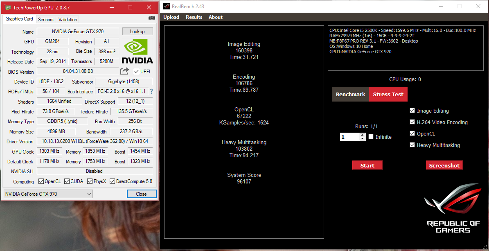The image size is (489, 251).
Task: Click the GPU-Z screenshot camera icon
Action: [151, 18]
